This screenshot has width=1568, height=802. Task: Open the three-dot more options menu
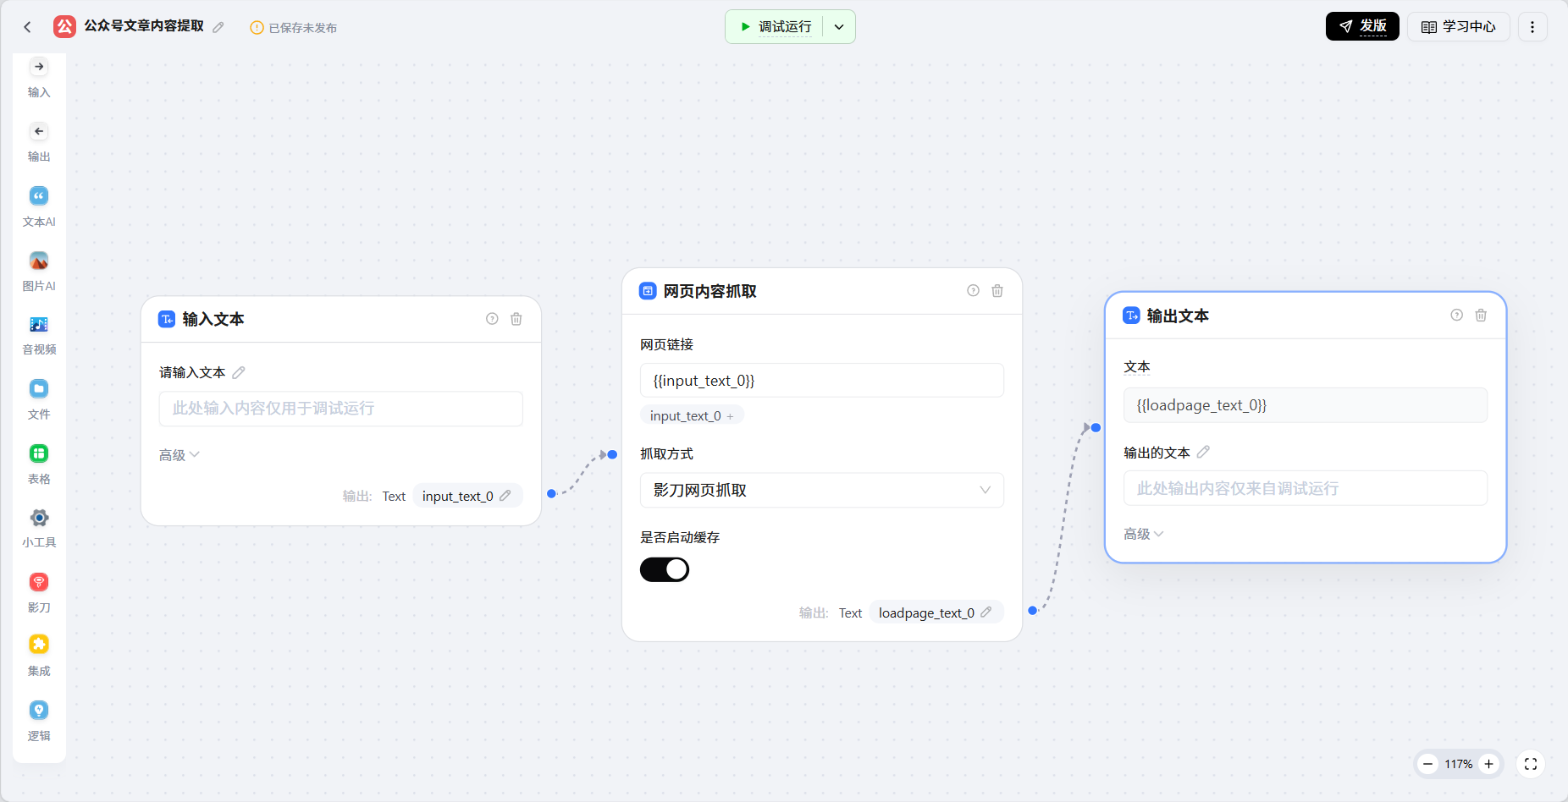(x=1532, y=27)
